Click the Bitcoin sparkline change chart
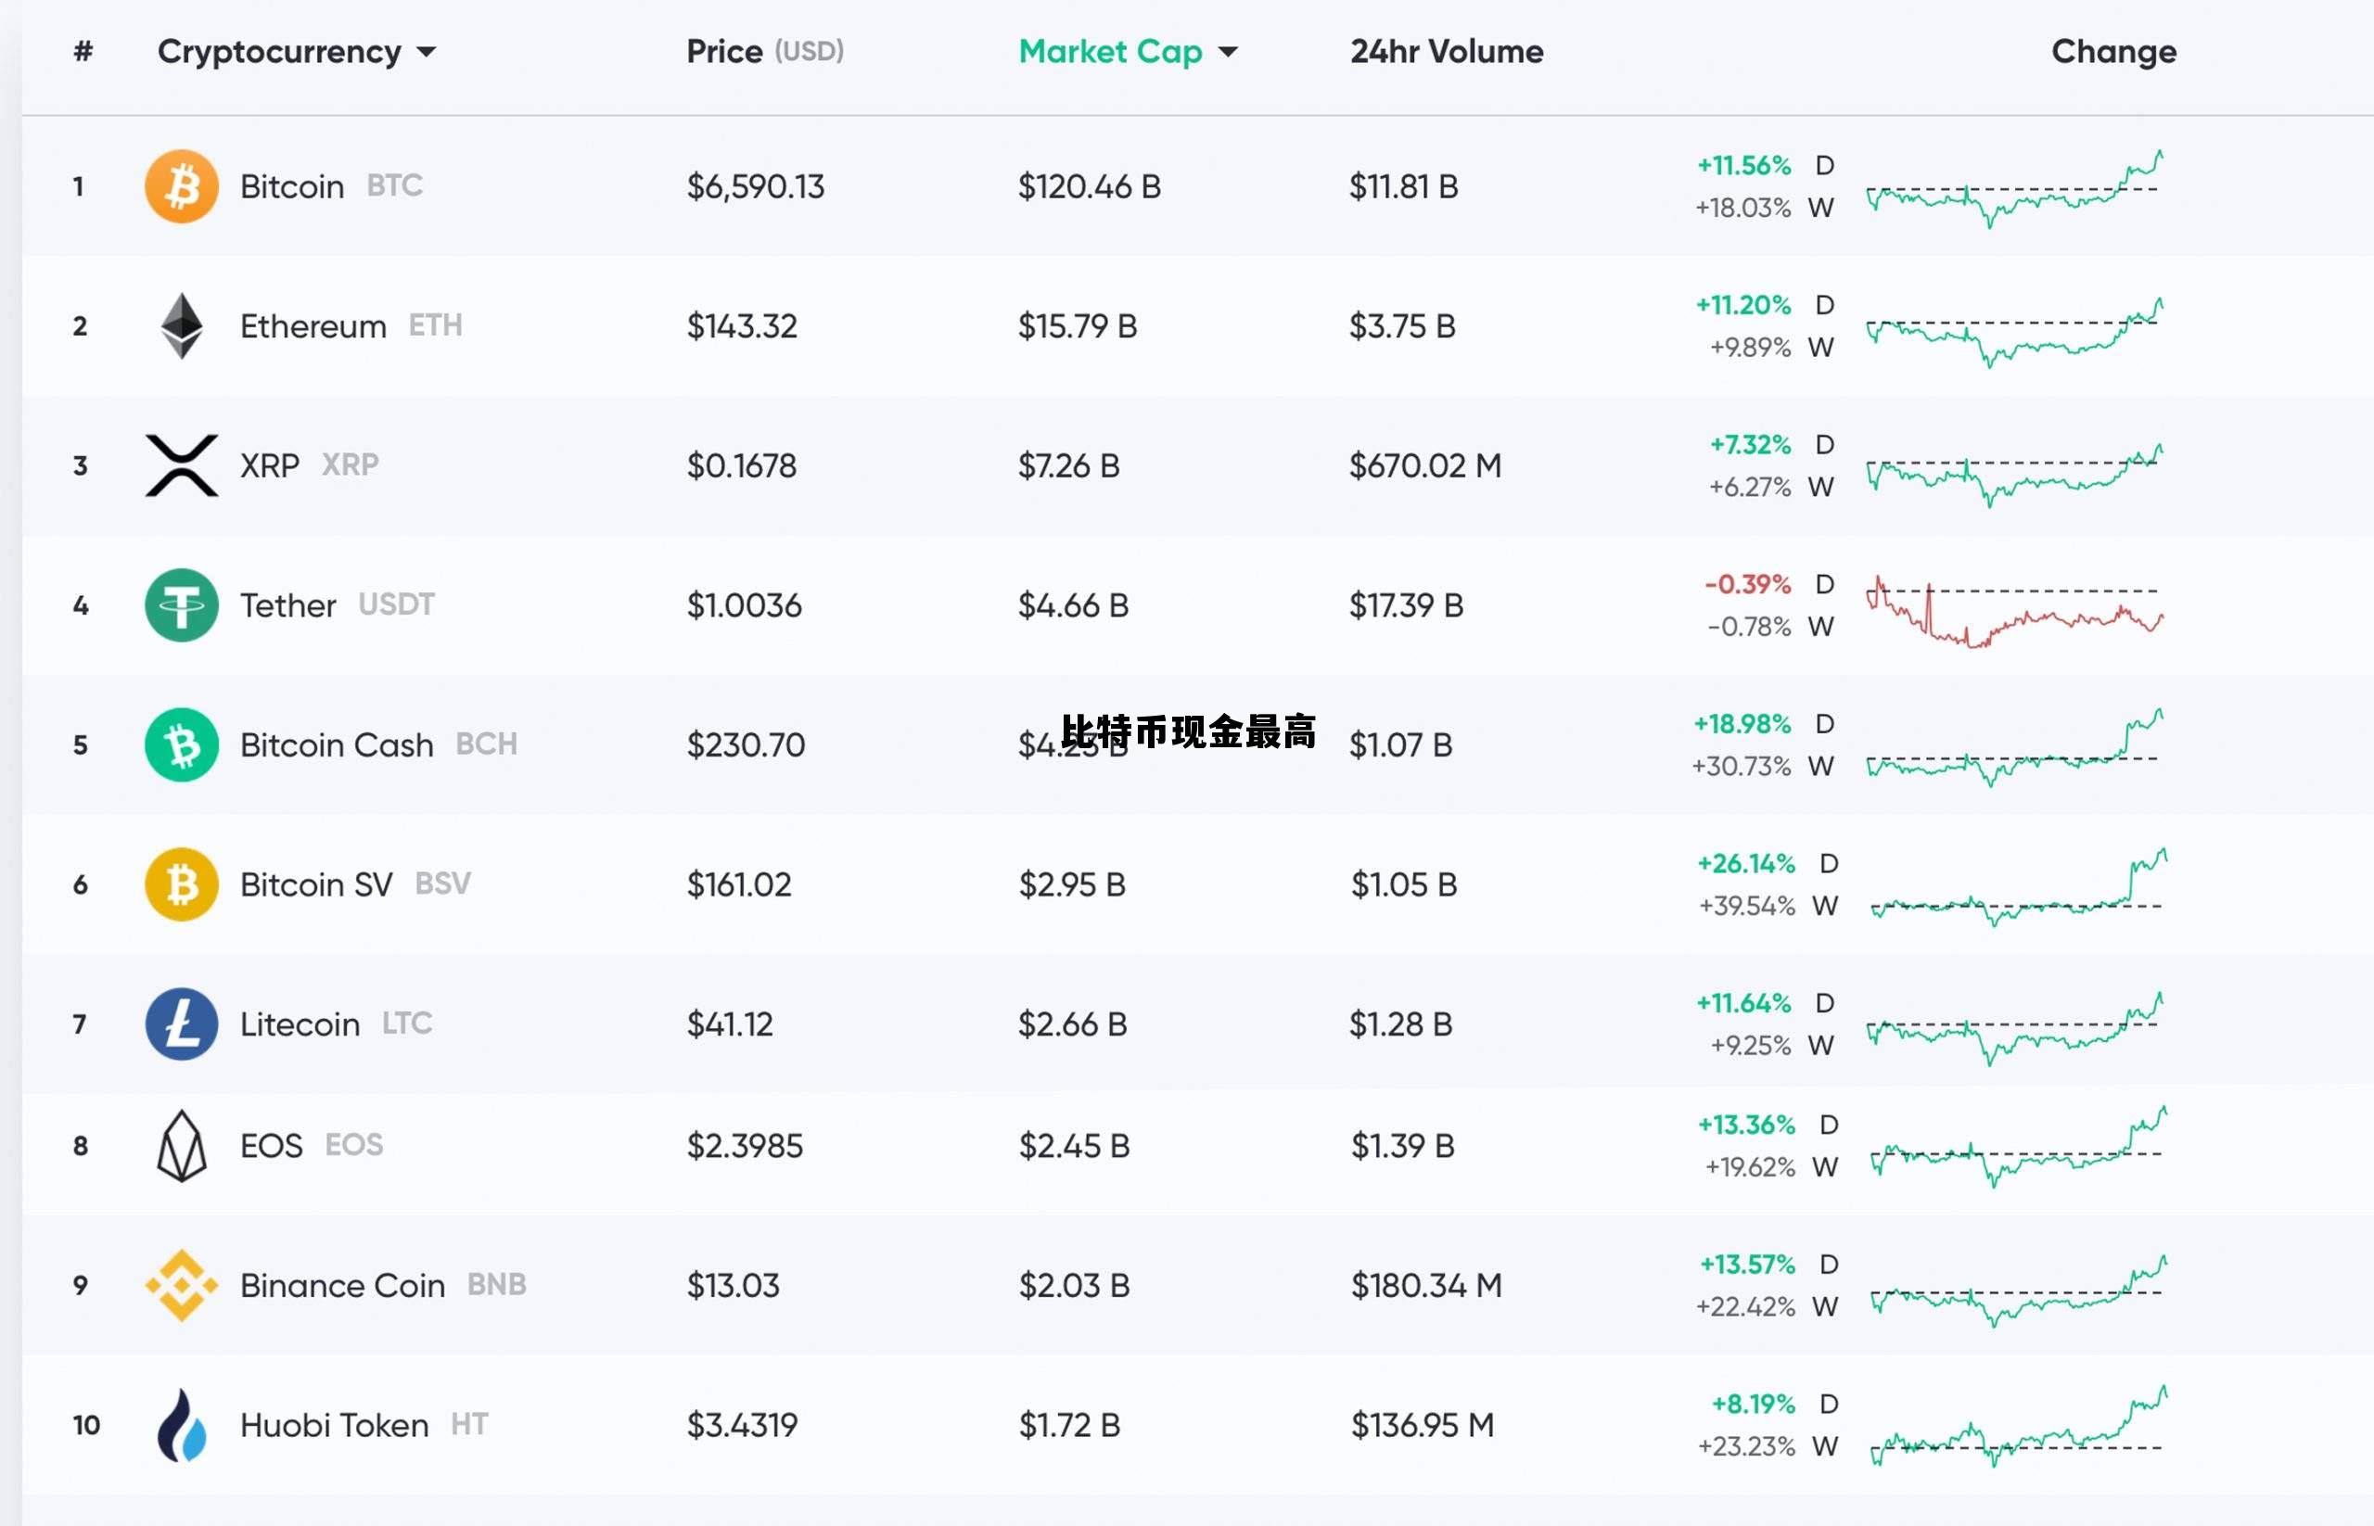 pyautogui.click(x=2013, y=188)
